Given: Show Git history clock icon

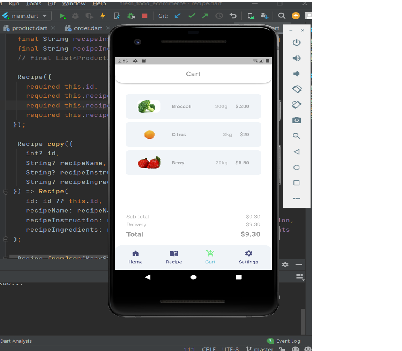Looking at the screenshot, I should pos(219,16).
